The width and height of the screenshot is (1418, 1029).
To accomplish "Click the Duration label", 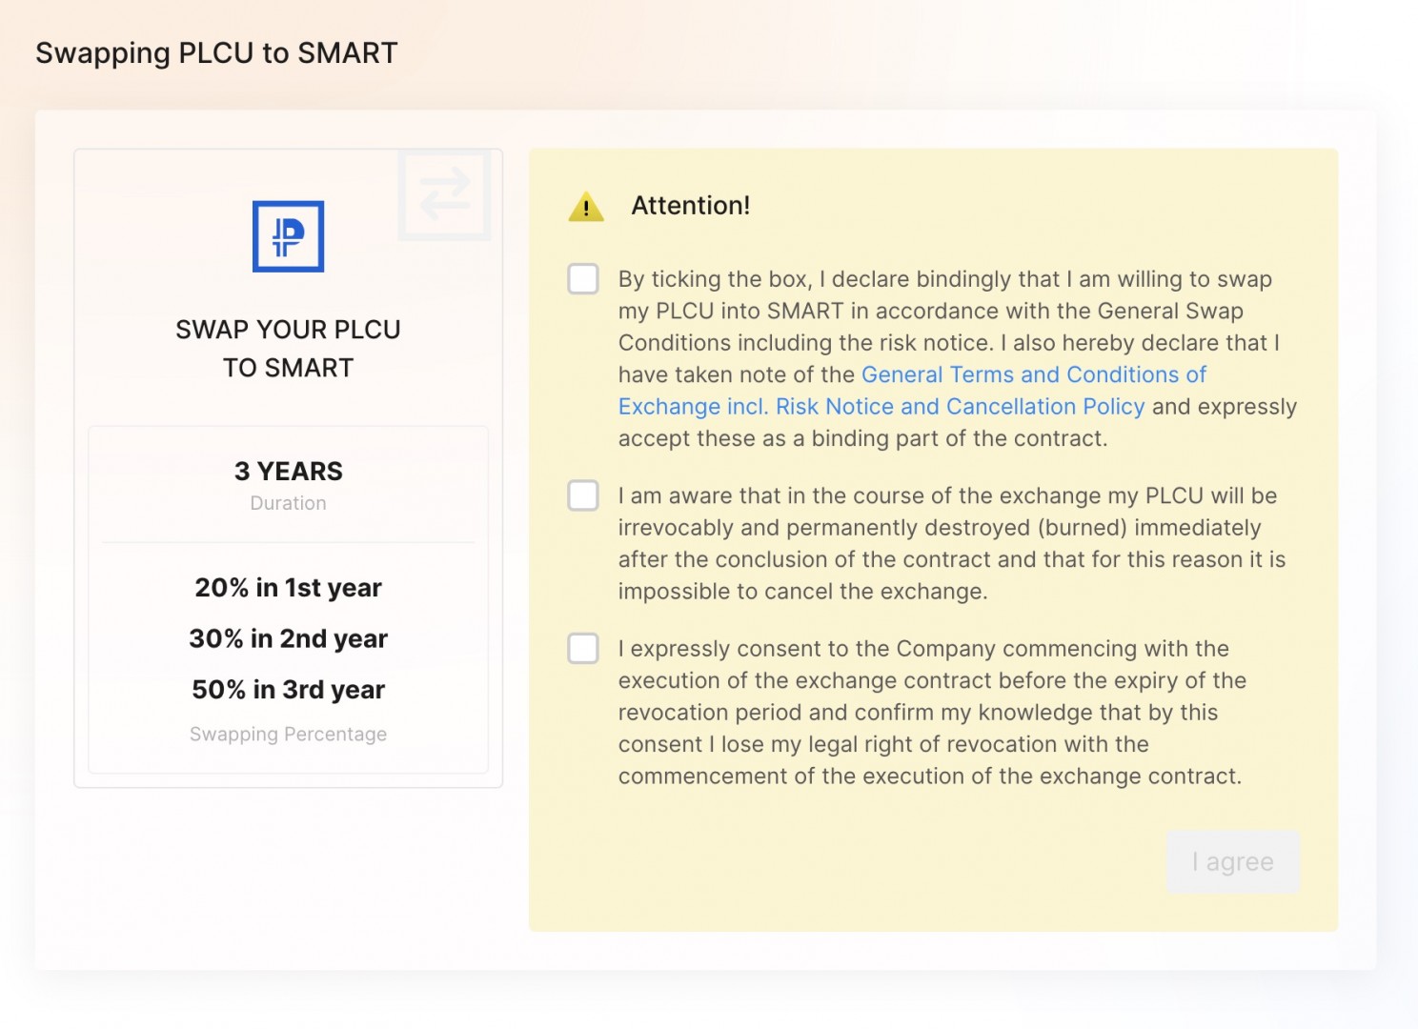I will pyautogui.click(x=288, y=503).
